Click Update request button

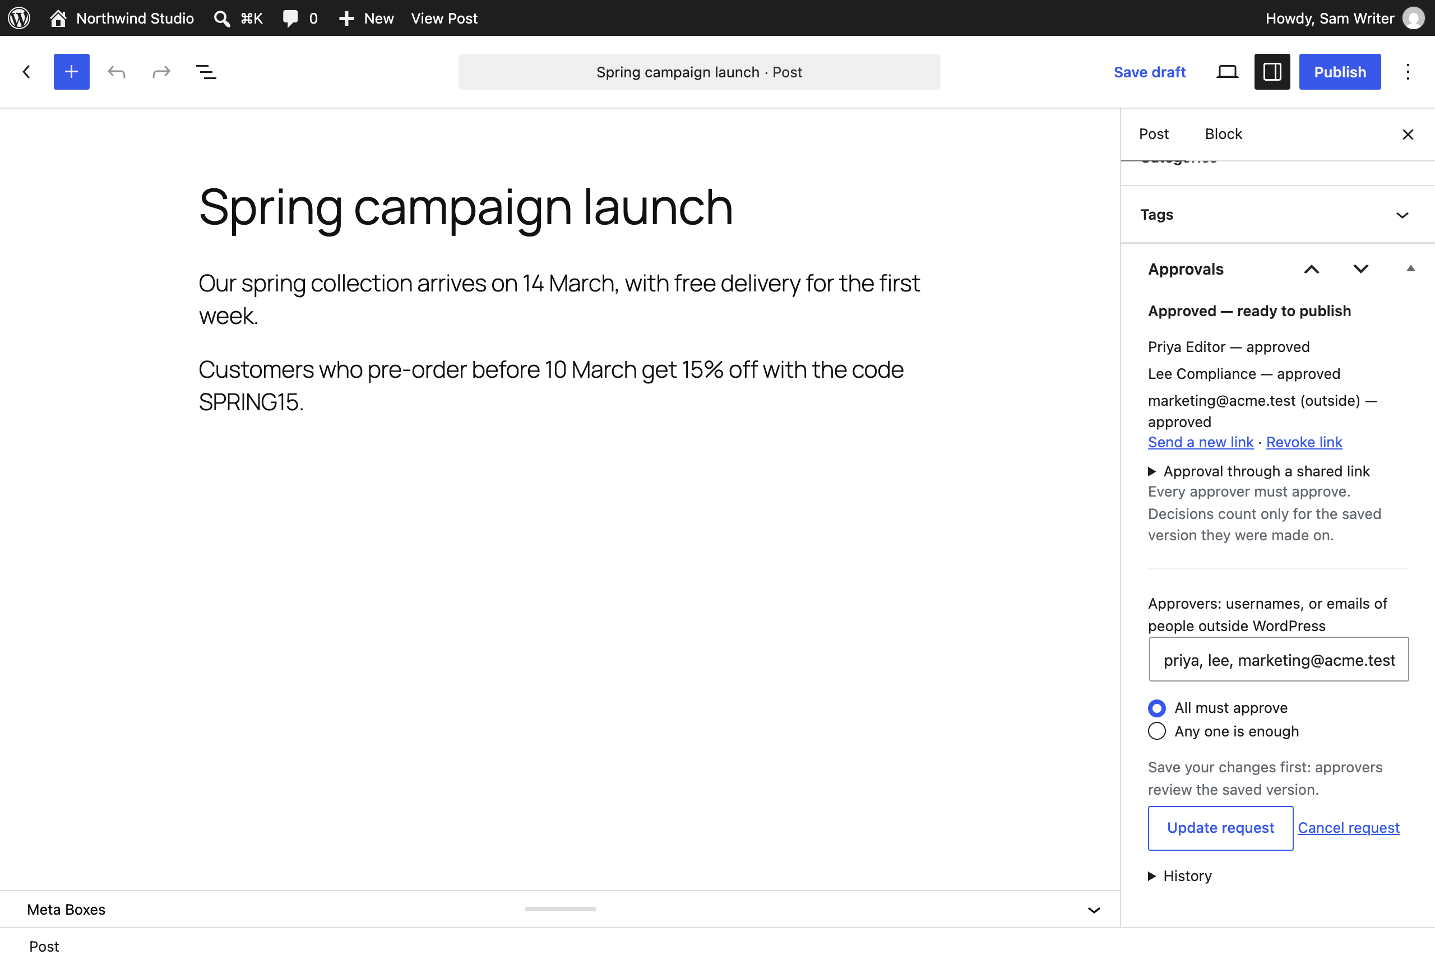(x=1220, y=827)
